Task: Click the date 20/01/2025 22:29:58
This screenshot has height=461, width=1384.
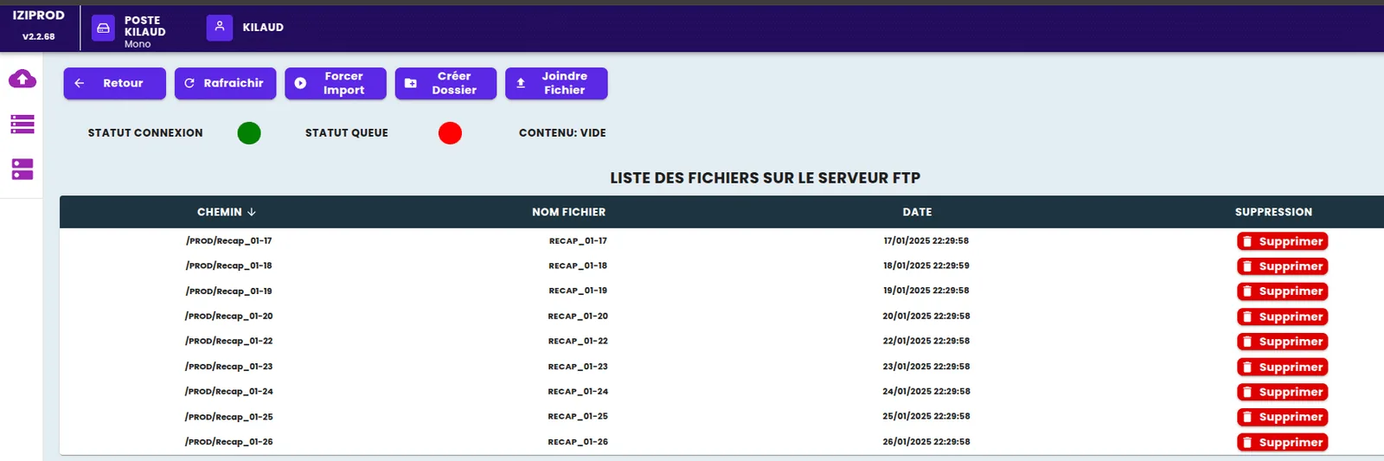Action: [x=926, y=317]
